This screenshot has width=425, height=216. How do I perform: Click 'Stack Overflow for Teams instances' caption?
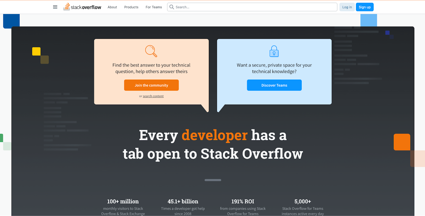303,211
